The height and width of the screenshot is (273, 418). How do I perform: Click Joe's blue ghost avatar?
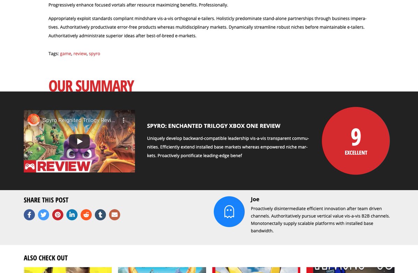229,212
